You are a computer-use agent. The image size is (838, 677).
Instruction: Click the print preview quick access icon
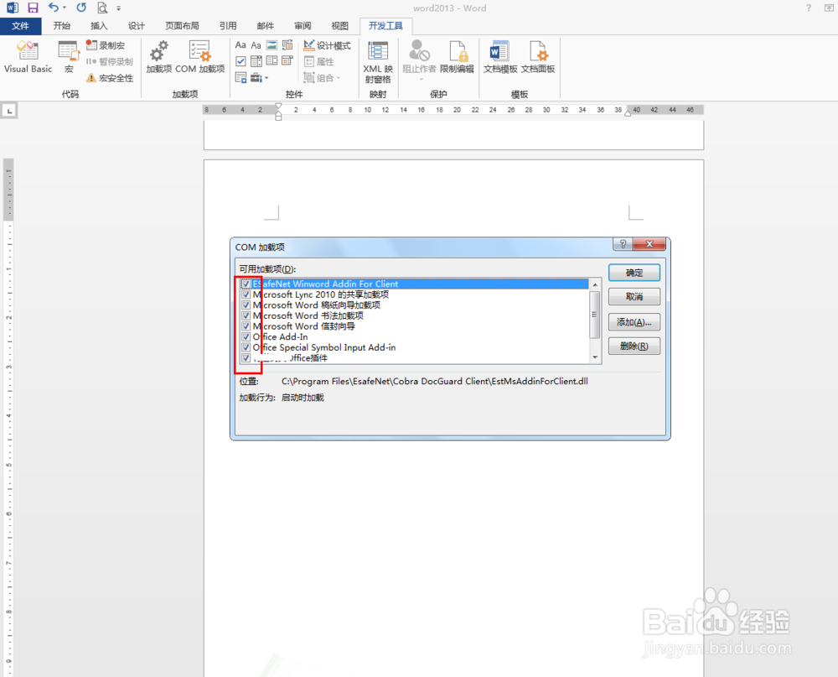102,8
